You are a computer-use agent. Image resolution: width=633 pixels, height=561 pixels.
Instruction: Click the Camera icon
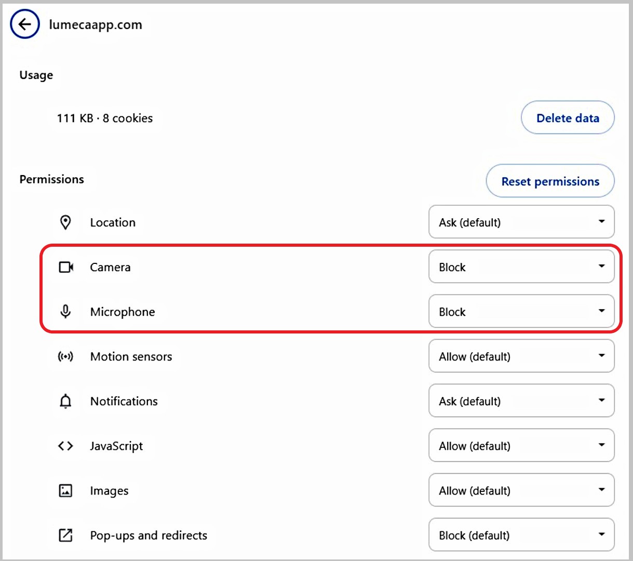(x=66, y=267)
